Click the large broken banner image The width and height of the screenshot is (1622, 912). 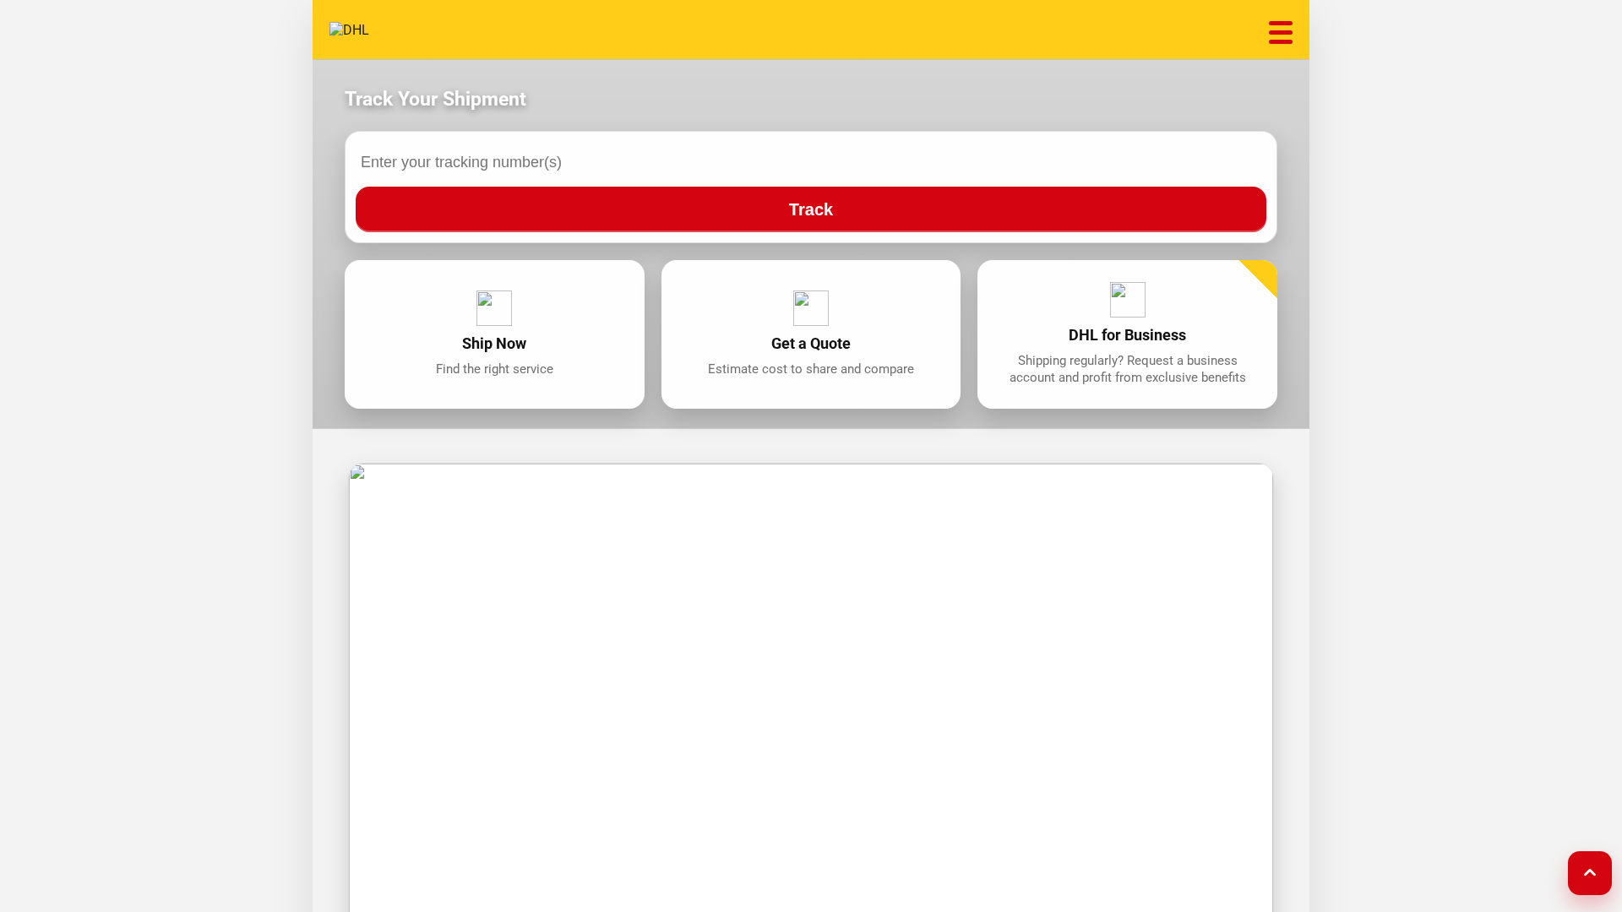[811, 688]
